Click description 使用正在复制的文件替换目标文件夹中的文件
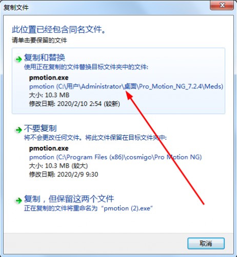 point(86,67)
